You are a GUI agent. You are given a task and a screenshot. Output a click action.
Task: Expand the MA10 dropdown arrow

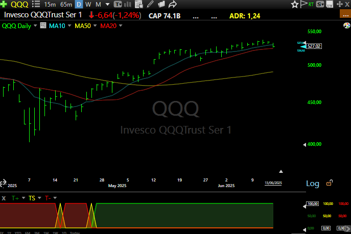[69, 25]
